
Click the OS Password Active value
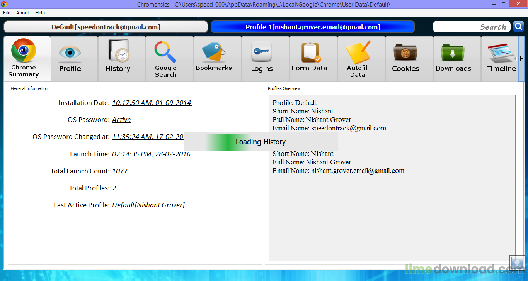tap(121, 120)
